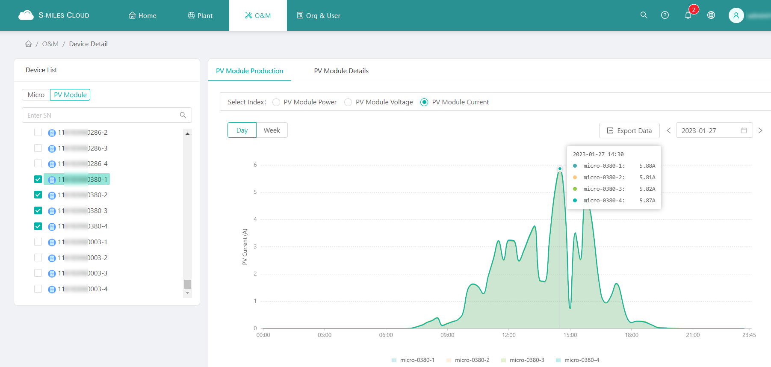
Task: Go to the next day arrow
Action: [760, 130]
